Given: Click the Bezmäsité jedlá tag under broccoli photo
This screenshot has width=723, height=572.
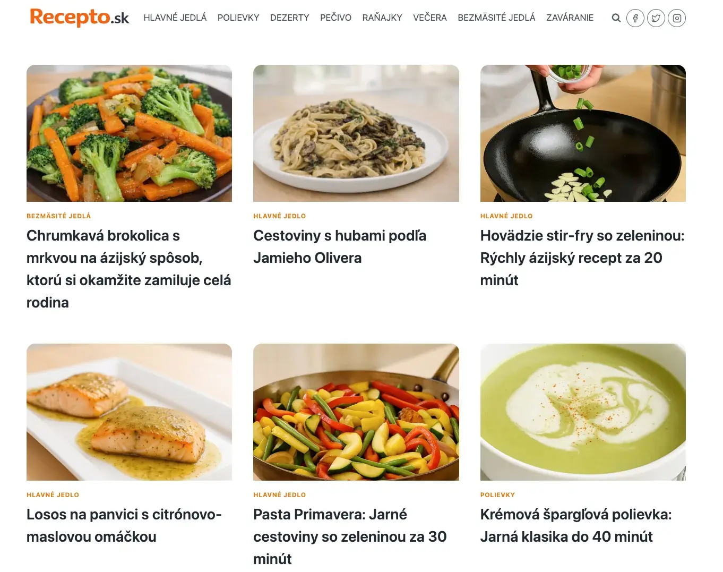Looking at the screenshot, I should (59, 216).
